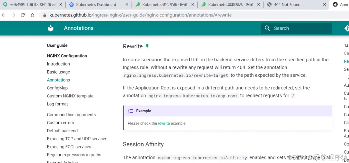This screenshot has width=349, height=163.
Task: Click the affinity annotation code
Action: pos(202,158)
